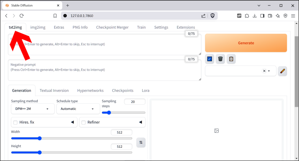Click the browser downloads icon

click(x=255, y=16)
